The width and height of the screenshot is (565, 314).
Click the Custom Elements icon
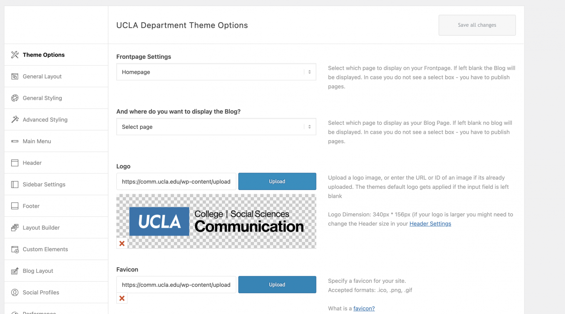pos(14,249)
